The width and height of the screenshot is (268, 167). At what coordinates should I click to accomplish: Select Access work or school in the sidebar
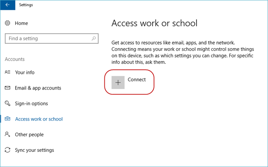click(x=39, y=119)
